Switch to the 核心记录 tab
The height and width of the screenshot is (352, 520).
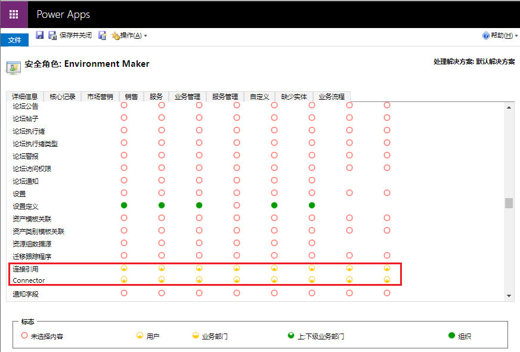(x=63, y=97)
